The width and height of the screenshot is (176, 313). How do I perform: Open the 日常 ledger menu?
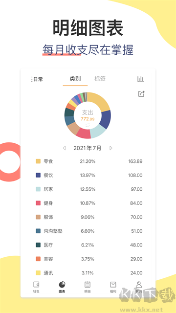(37, 79)
